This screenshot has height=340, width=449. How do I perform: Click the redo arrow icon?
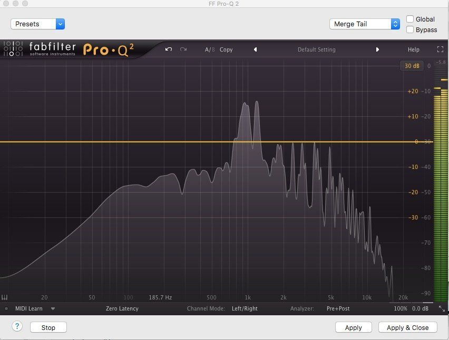(183, 49)
